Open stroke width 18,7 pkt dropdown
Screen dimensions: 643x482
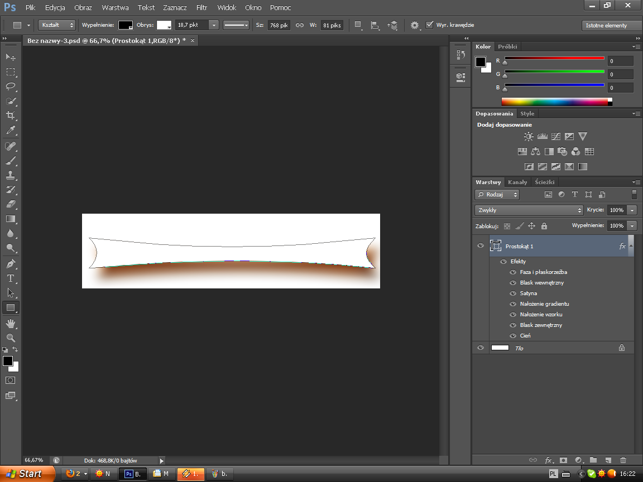(x=214, y=25)
